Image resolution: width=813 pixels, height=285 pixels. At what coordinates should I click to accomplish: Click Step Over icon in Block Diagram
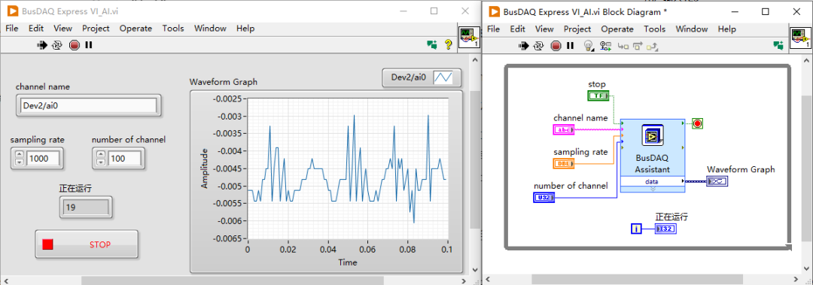coord(638,46)
